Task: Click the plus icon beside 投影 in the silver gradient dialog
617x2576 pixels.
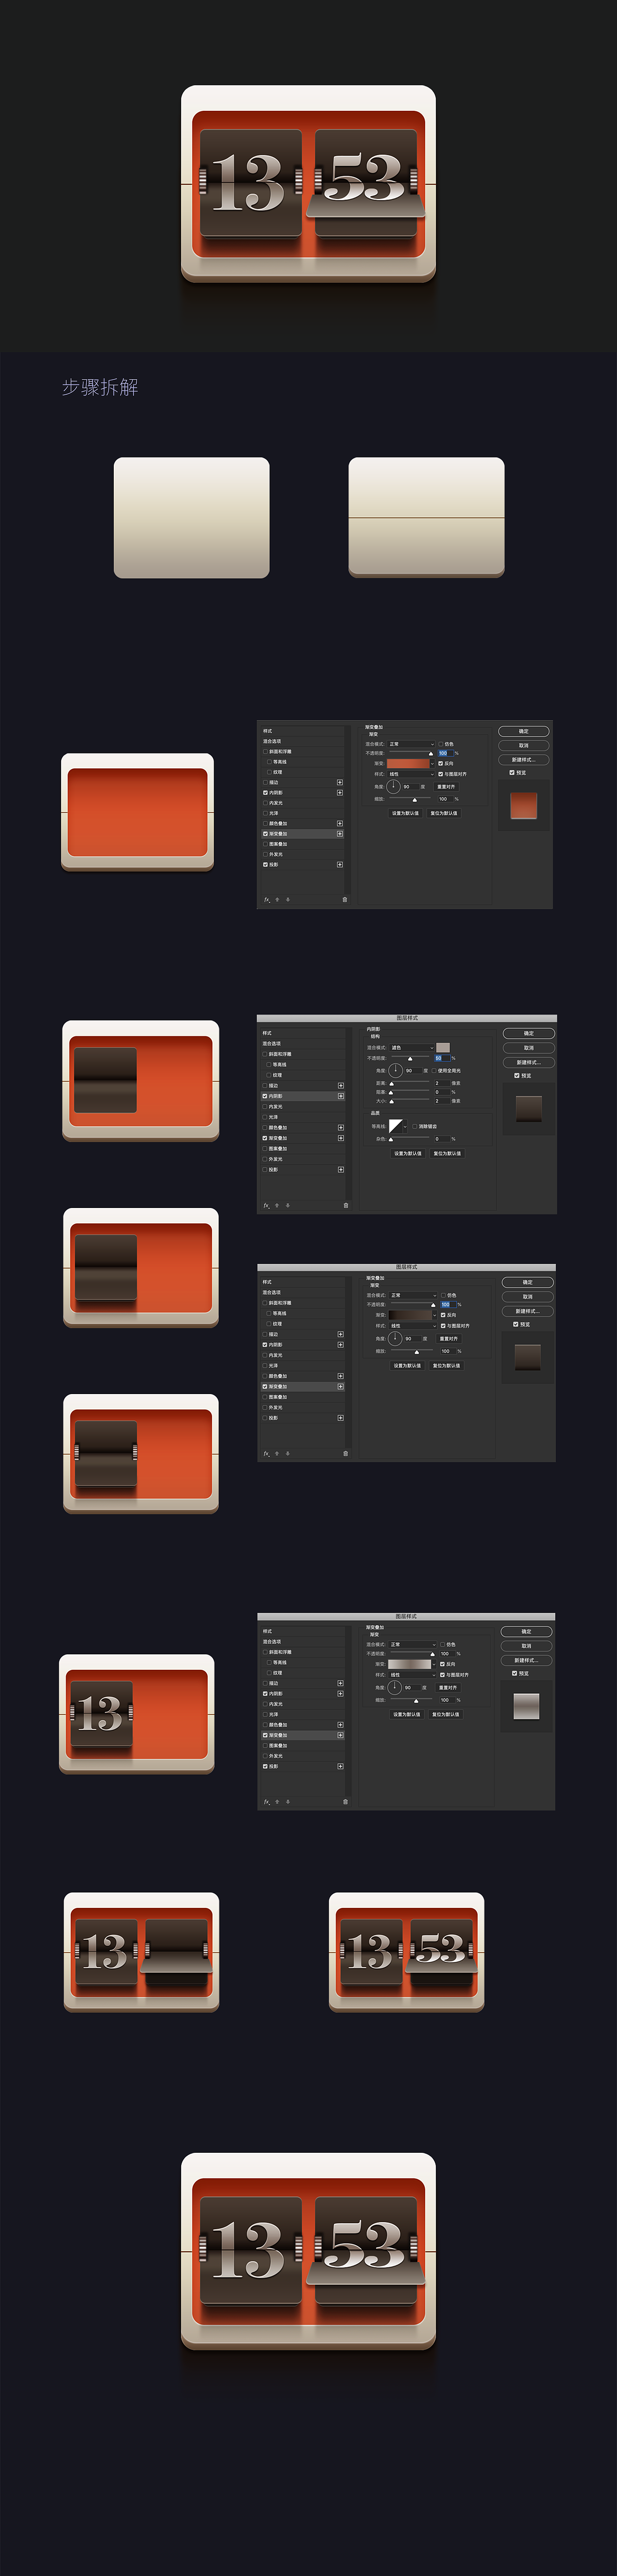Action: [341, 1766]
